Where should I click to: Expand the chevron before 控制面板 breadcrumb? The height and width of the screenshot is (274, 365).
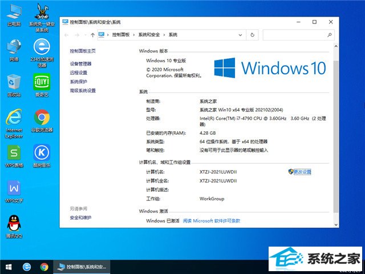pos(108,35)
